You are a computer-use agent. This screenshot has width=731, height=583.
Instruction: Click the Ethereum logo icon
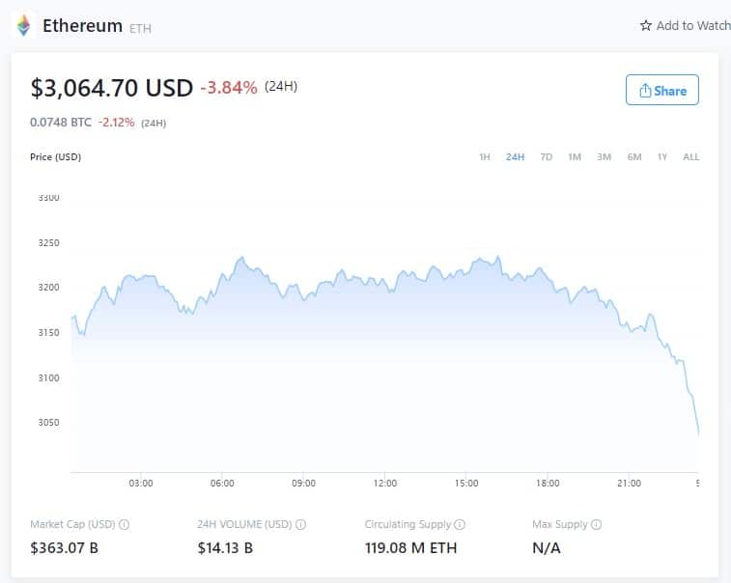[24, 25]
